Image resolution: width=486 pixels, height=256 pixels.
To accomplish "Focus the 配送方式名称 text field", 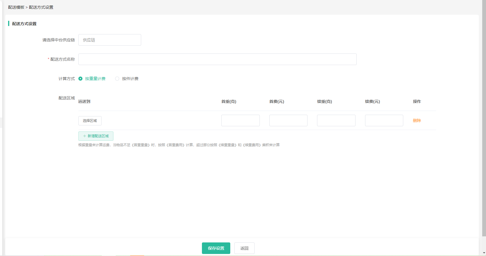I will click(217, 59).
